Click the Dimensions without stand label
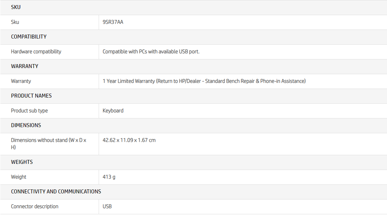The height and width of the screenshot is (215, 387). pyautogui.click(x=49, y=144)
